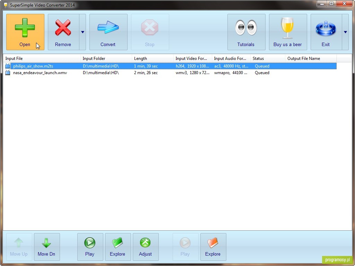Click the TV icon beside philips_air_show.m2ts

point(8,66)
